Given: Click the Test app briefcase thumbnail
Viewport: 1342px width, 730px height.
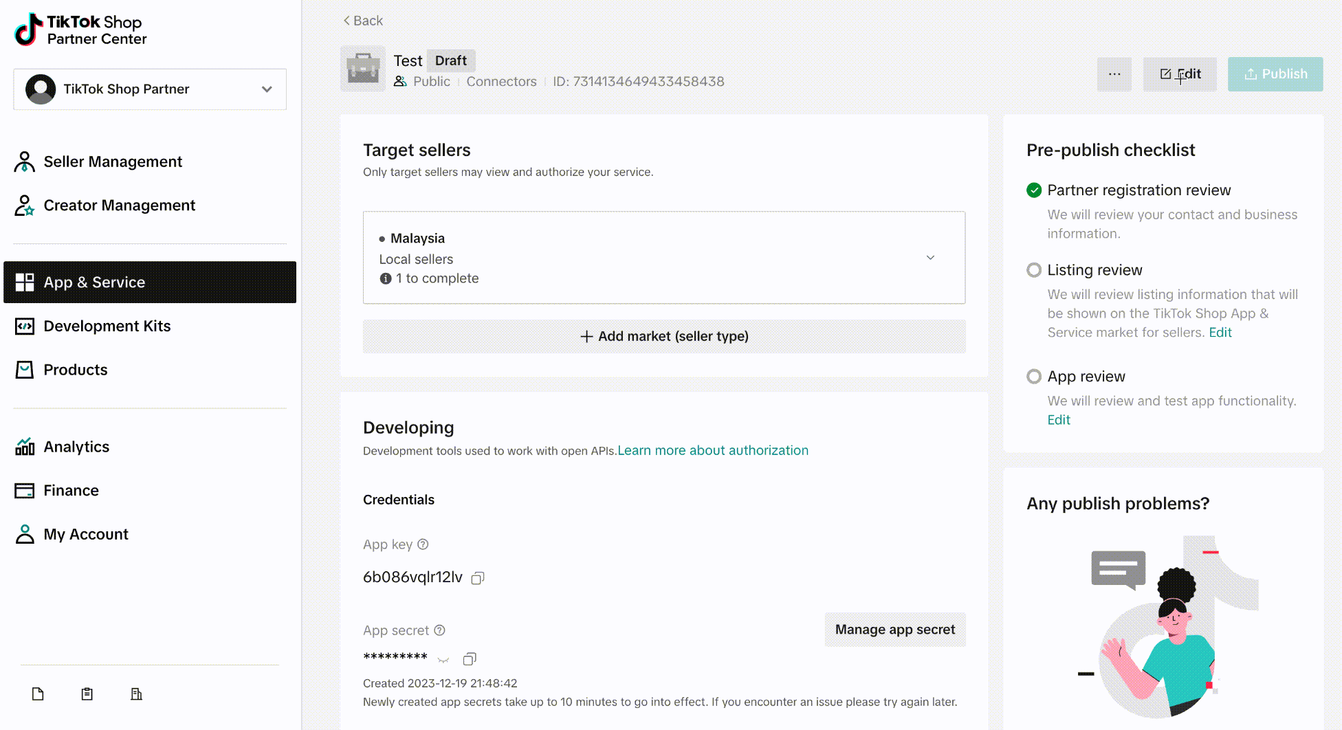Looking at the screenshot, I should [x=363, y=69].
